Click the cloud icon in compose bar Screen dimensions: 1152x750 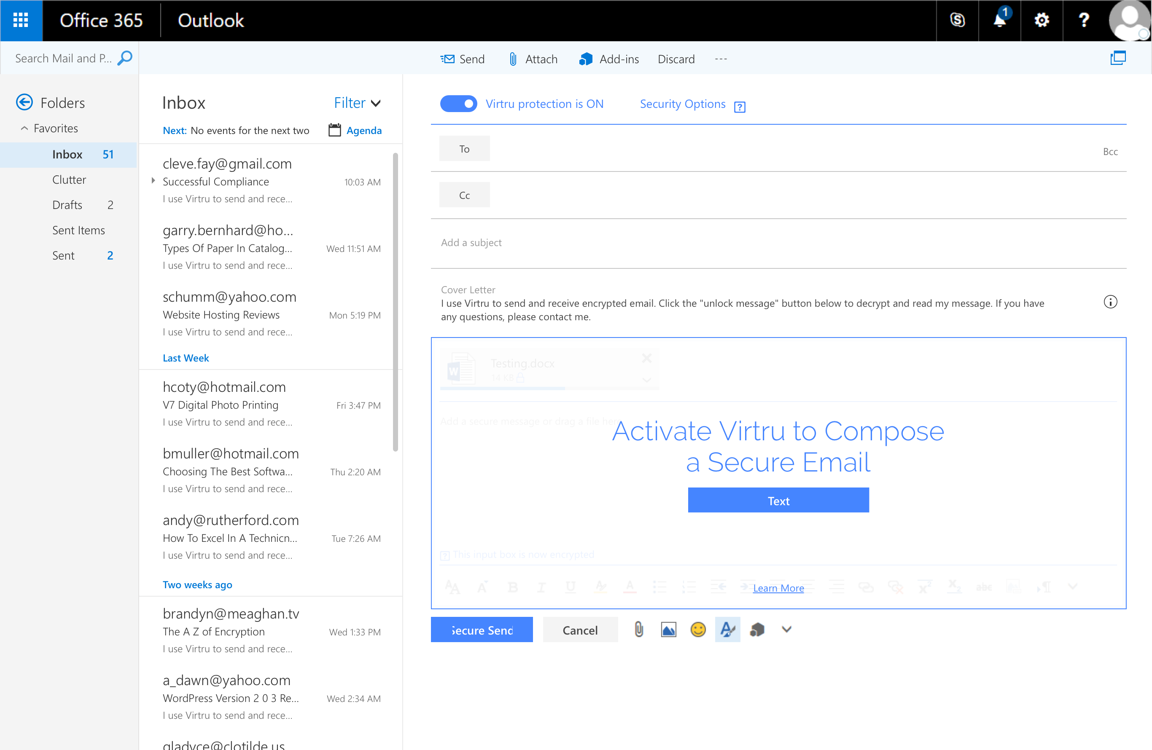[756, 630]
